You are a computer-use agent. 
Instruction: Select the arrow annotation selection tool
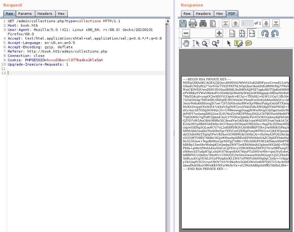point(229,43)
